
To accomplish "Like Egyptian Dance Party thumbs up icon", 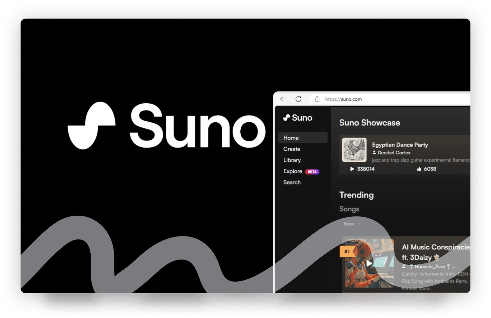I will point(419,169).
